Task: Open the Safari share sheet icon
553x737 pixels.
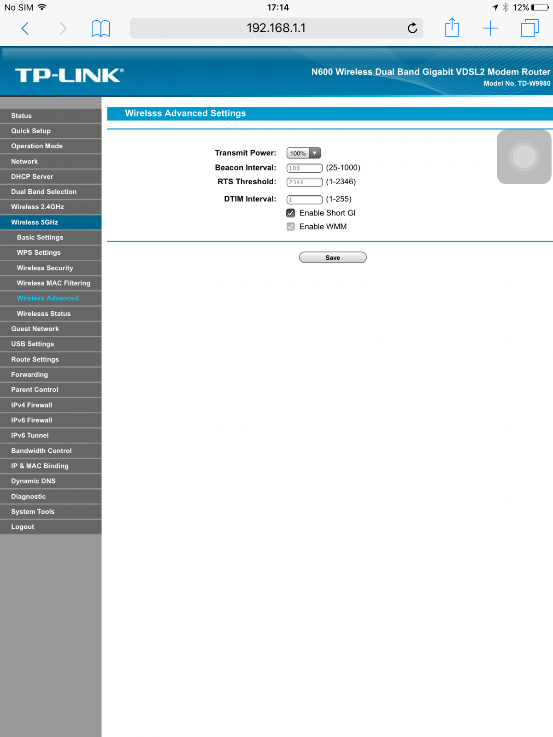Action: pos(452,28)
